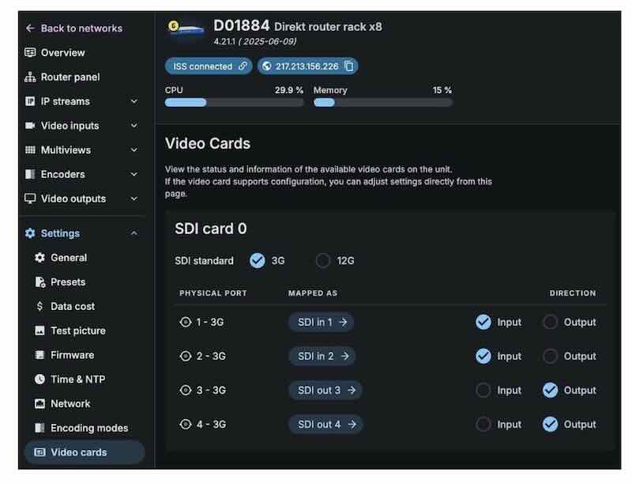632x484 pixels.
Task: Collapse the Settings section chevron
Action: [134, 233]
